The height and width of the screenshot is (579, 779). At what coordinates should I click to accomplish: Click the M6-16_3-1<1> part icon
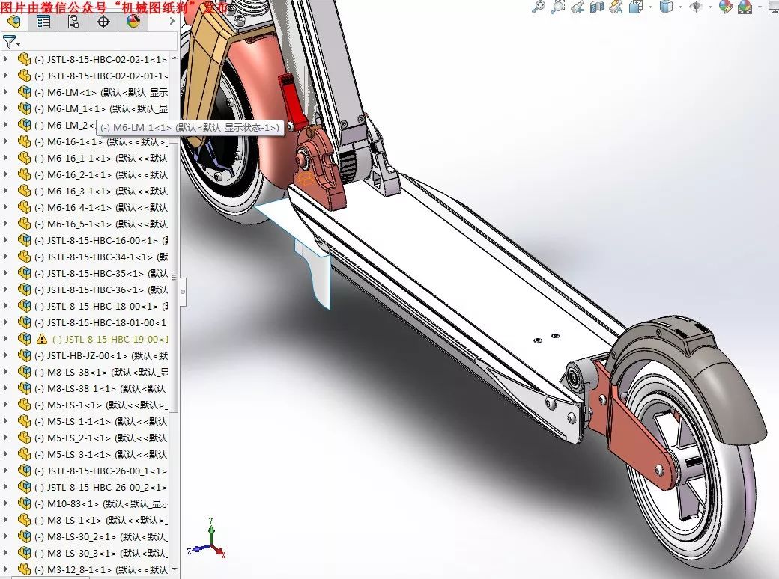24,191
